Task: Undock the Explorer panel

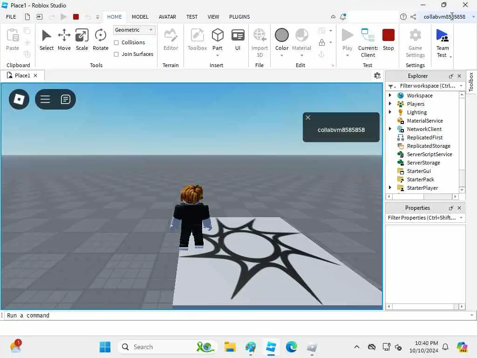Action: [x=451, y=76]
